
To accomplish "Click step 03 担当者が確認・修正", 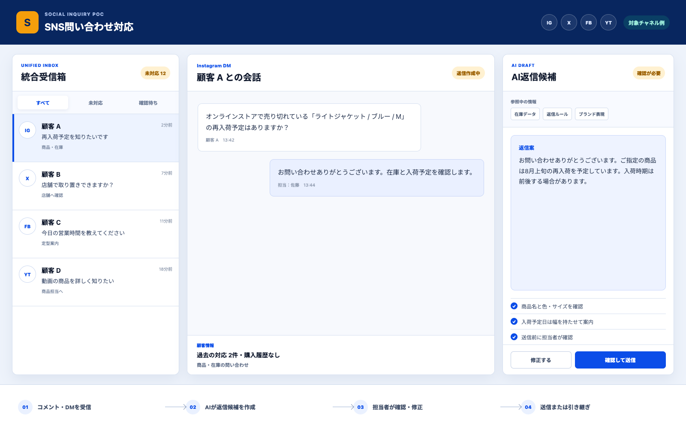I will 388,407.
